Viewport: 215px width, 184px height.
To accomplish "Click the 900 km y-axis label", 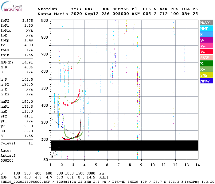I will tap(45, 21).
